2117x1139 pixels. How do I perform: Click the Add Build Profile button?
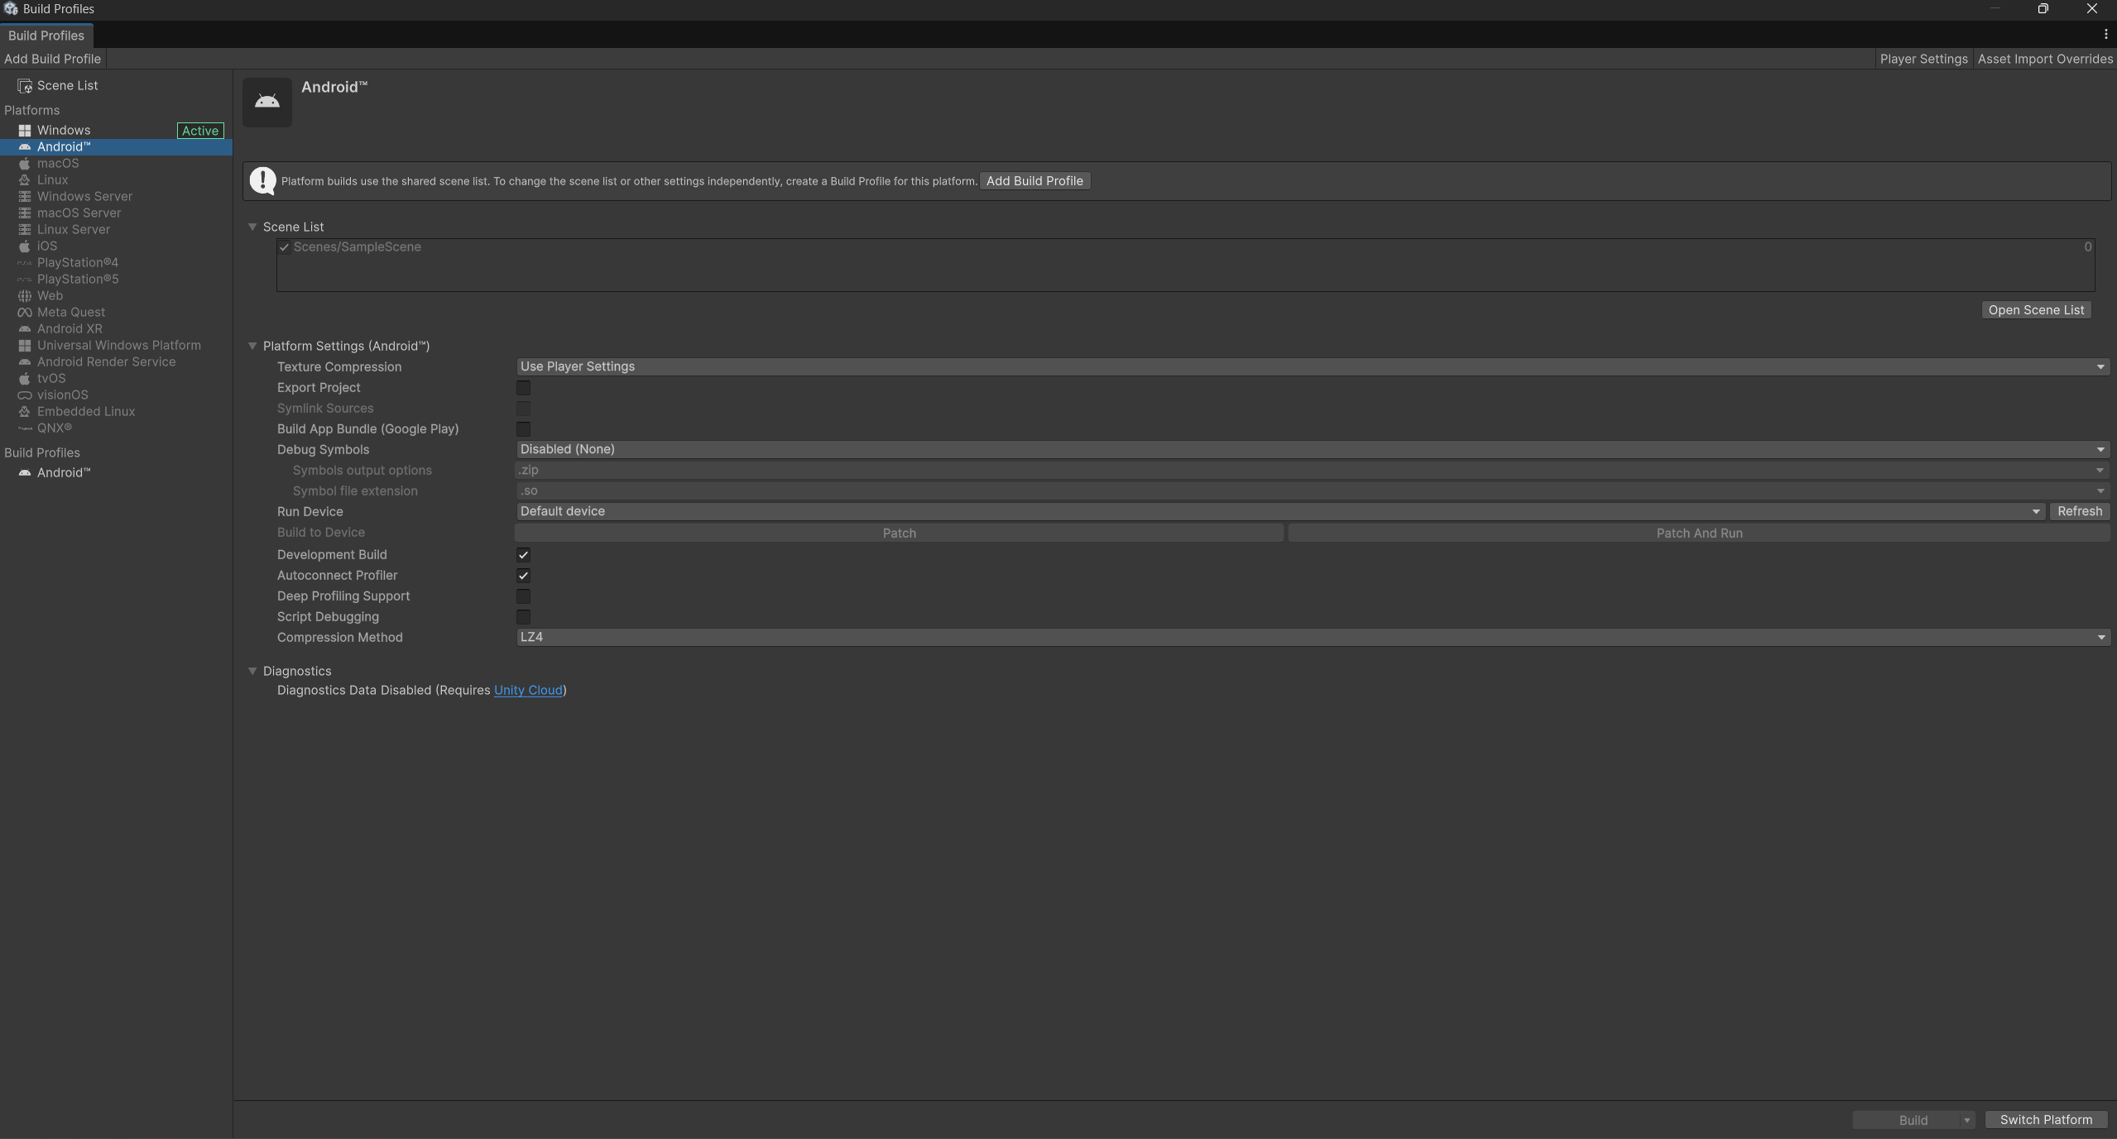pos(1034,180)
